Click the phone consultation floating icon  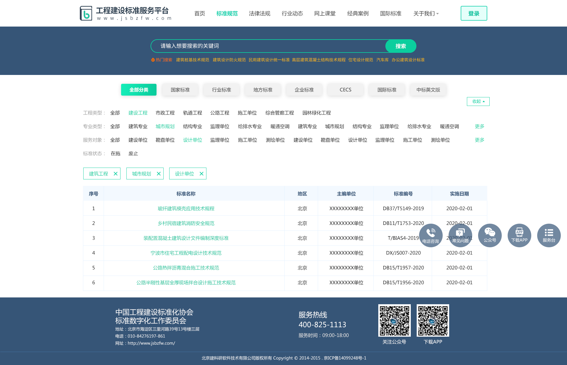(x=431, y=235)
